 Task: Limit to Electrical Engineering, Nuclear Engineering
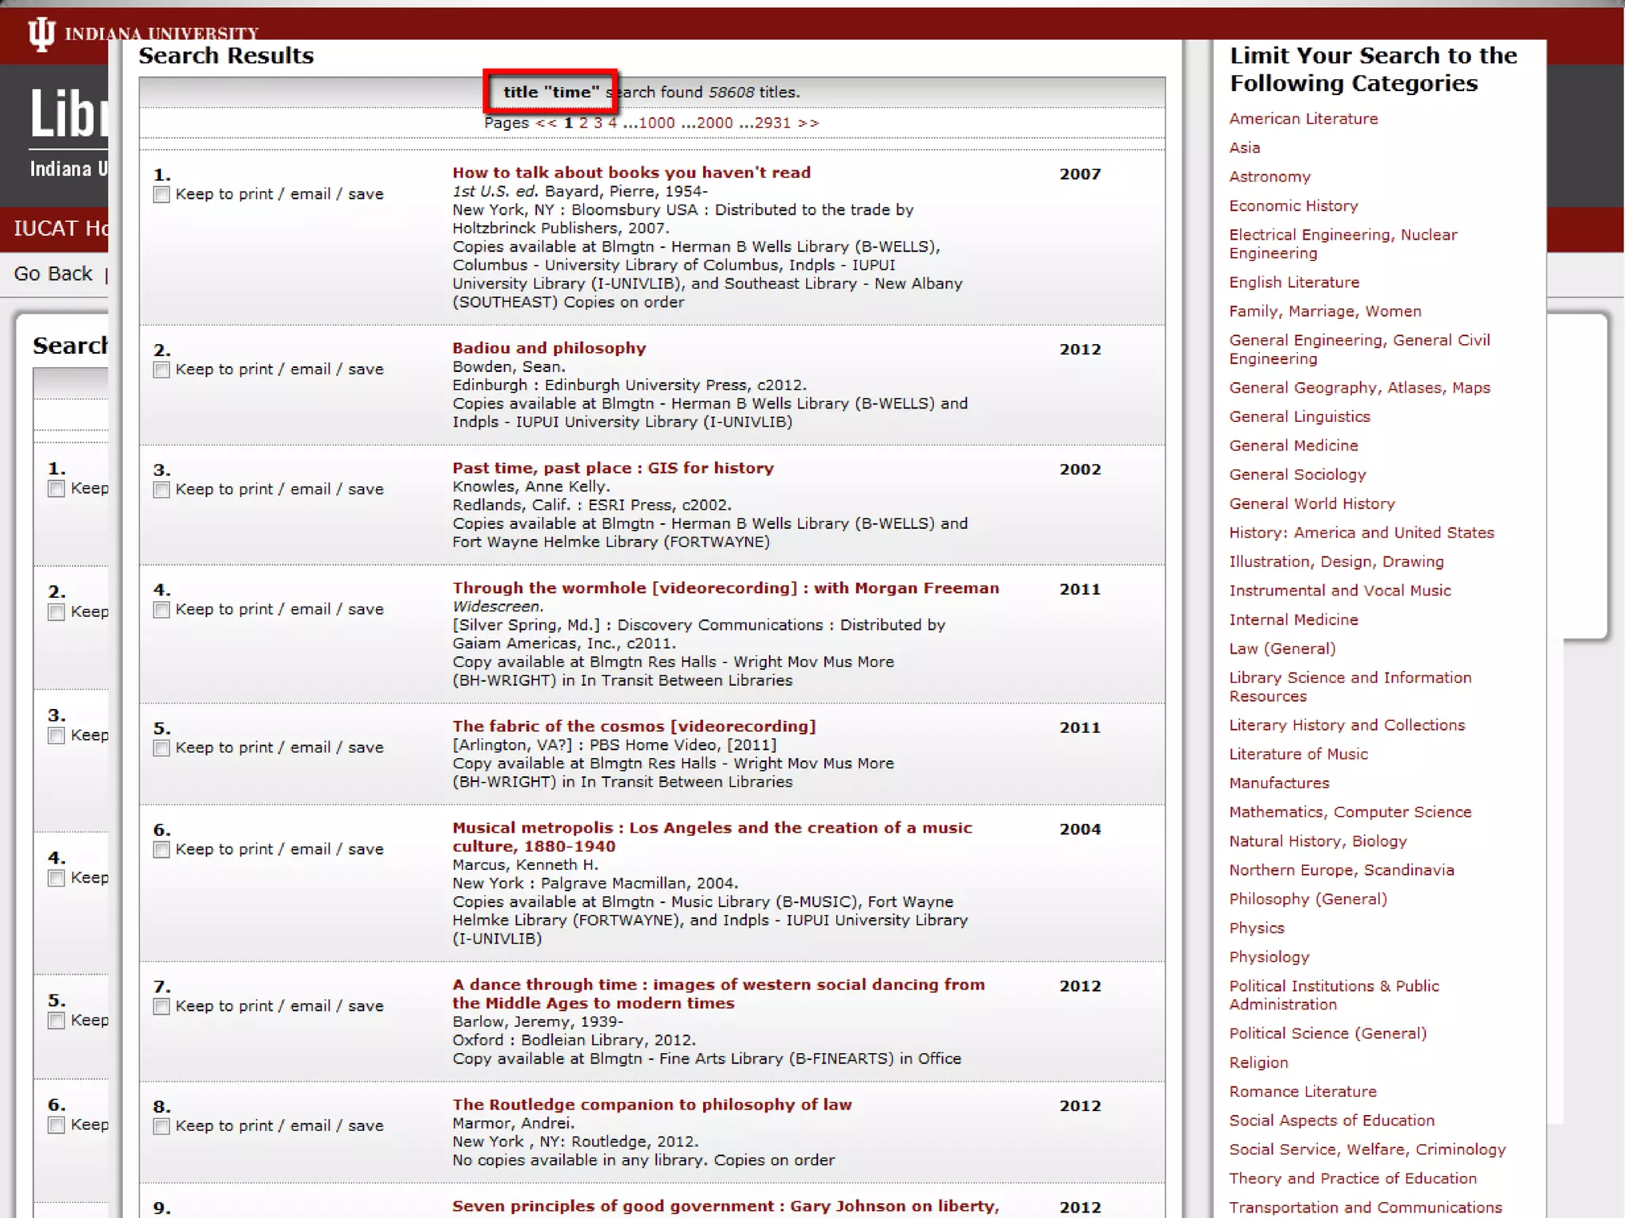click(x=1343, y=244)
